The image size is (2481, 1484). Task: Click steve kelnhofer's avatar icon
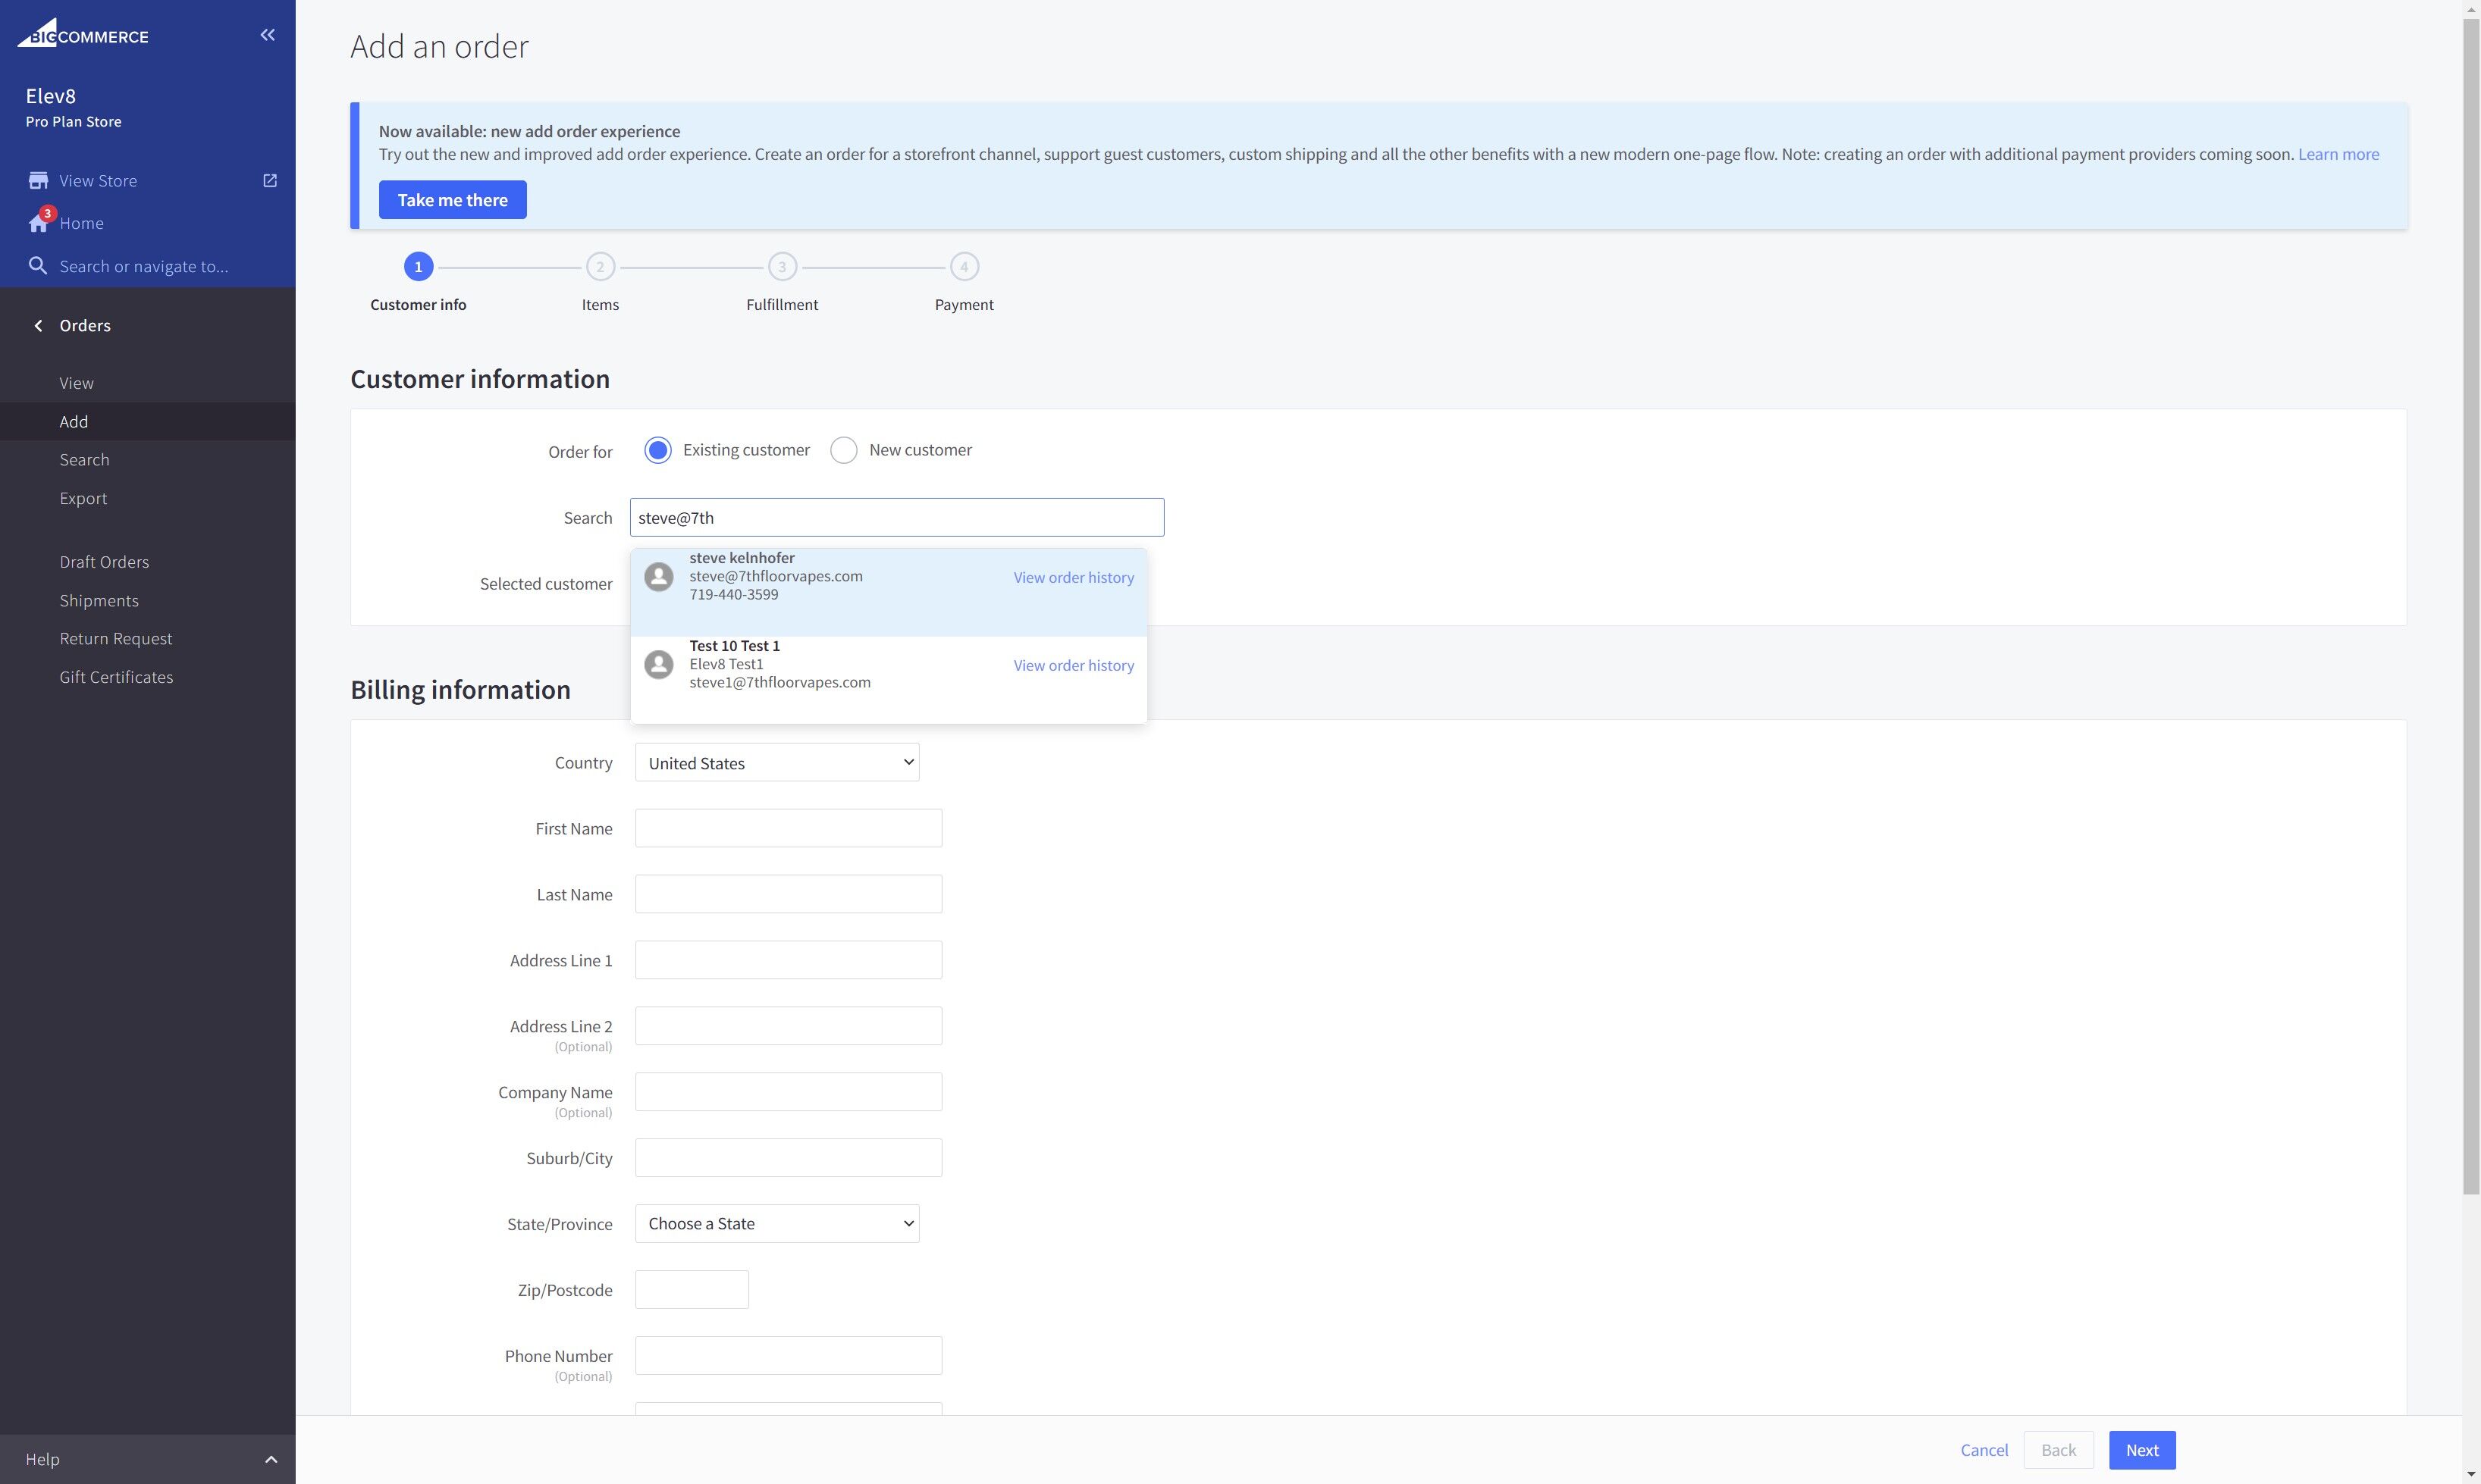tap(658, 577)
